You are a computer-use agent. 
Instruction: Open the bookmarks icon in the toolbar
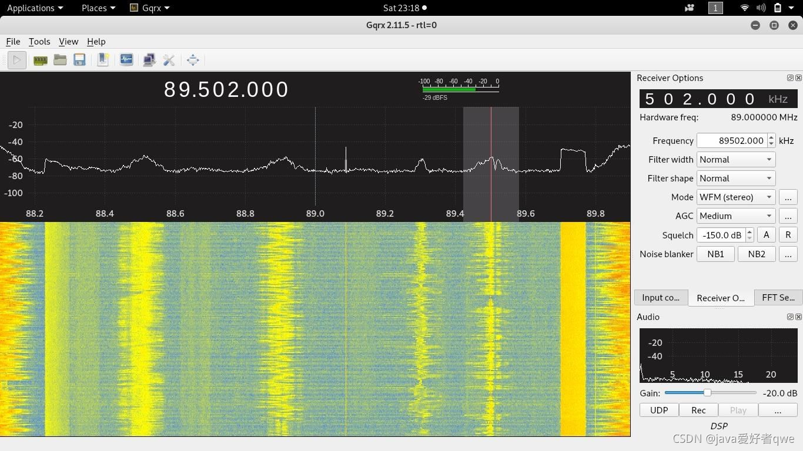click(x=103, y=59)
